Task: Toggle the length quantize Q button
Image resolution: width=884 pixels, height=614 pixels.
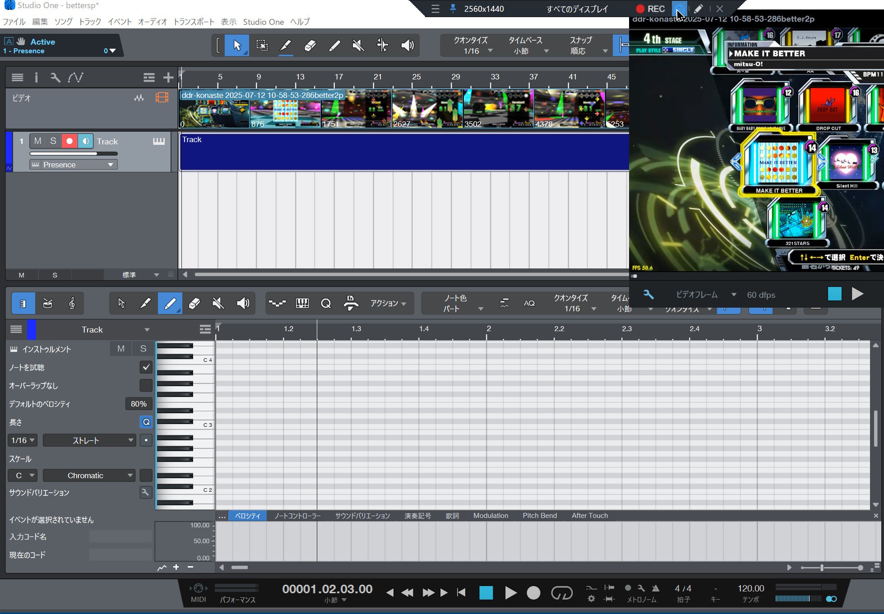Action: pos(146,422)
